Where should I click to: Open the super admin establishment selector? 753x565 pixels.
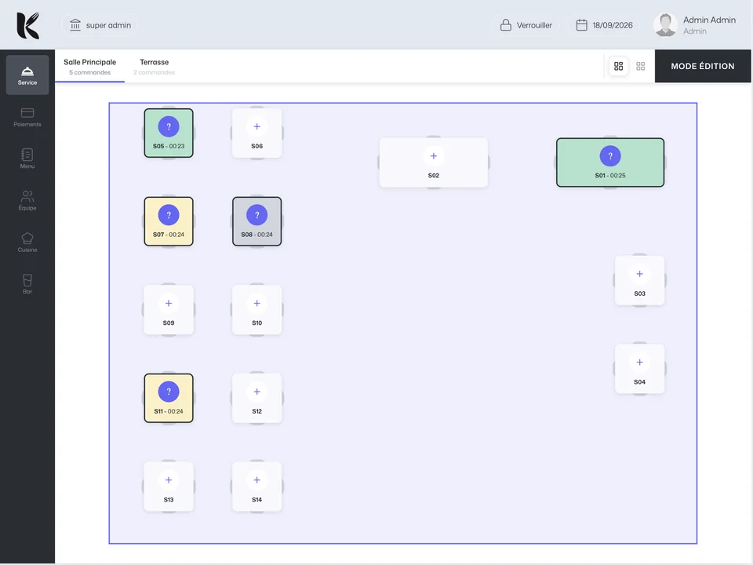point(100,25)
